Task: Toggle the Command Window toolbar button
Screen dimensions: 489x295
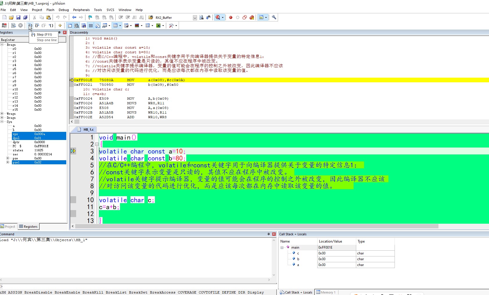Action: (x=70, y=26)
